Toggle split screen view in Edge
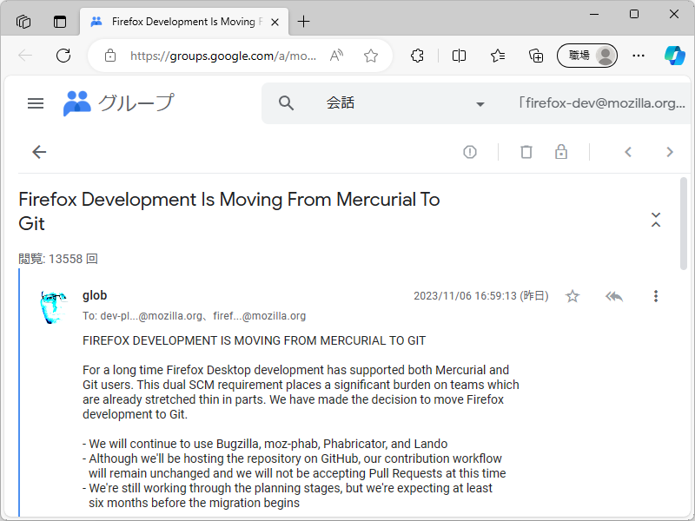This screenshot has height=521, width=695. point(459,56)
